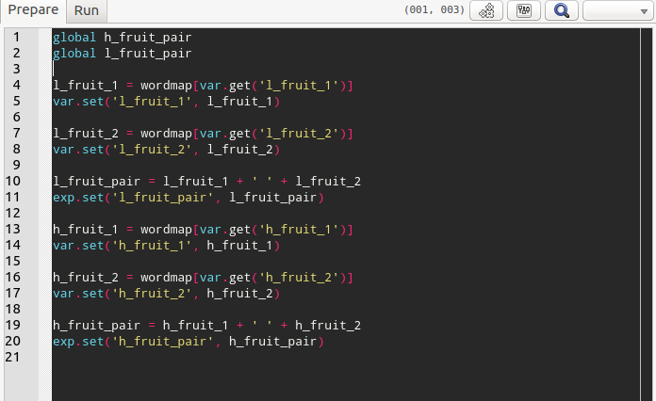Click line 'var.set('h_fruit_2', h_fruit_2)'

click(166, 294)
